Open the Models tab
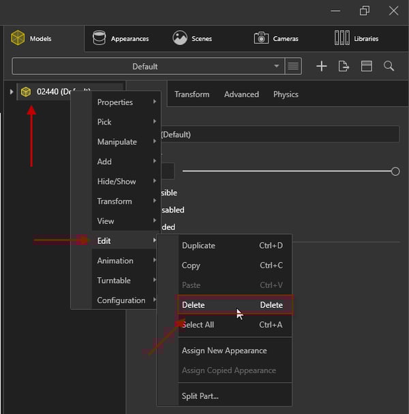The width and height of the screenshot is (409, 414). [x=44, y=39]
